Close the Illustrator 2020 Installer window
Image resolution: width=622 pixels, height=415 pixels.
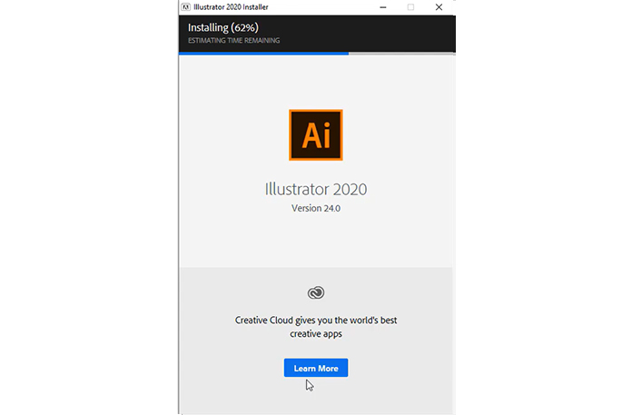[439, 7]
